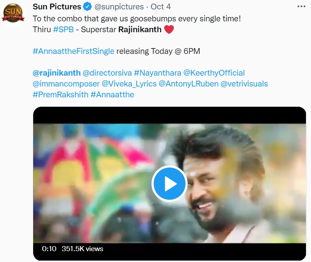Click the blue verified badge icon

(x=87, y=7)
